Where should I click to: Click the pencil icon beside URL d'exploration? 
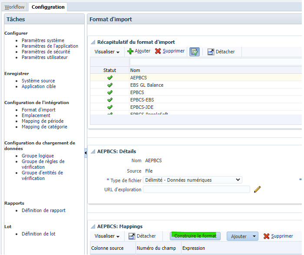(257, 190)
